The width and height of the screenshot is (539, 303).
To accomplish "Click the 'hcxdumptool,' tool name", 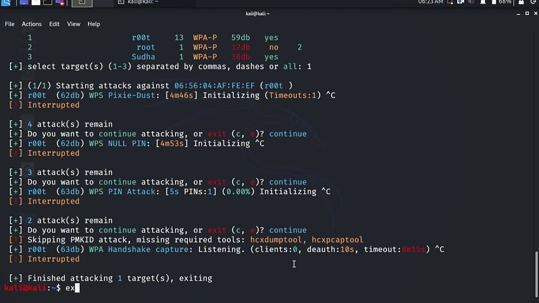I will coord(278,240).
